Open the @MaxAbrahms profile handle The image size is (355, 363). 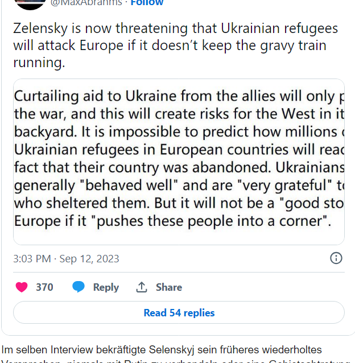[x=88, y=3]
